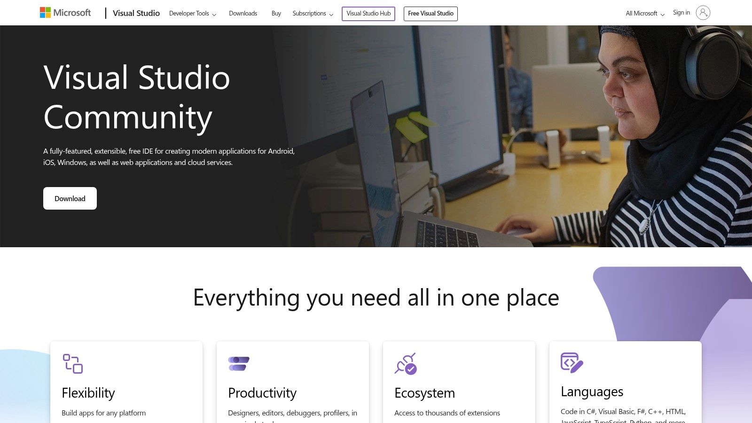Click the Free Visual Studio button
752x423 pixels.
(x=431, y=14)
